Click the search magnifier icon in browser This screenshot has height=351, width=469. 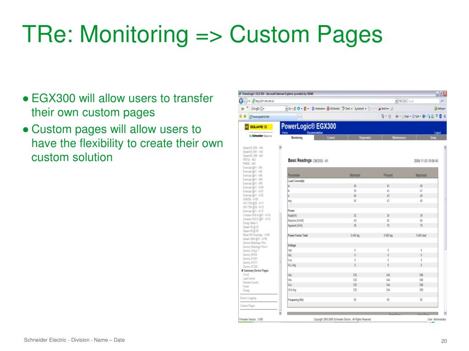(442, 101)
